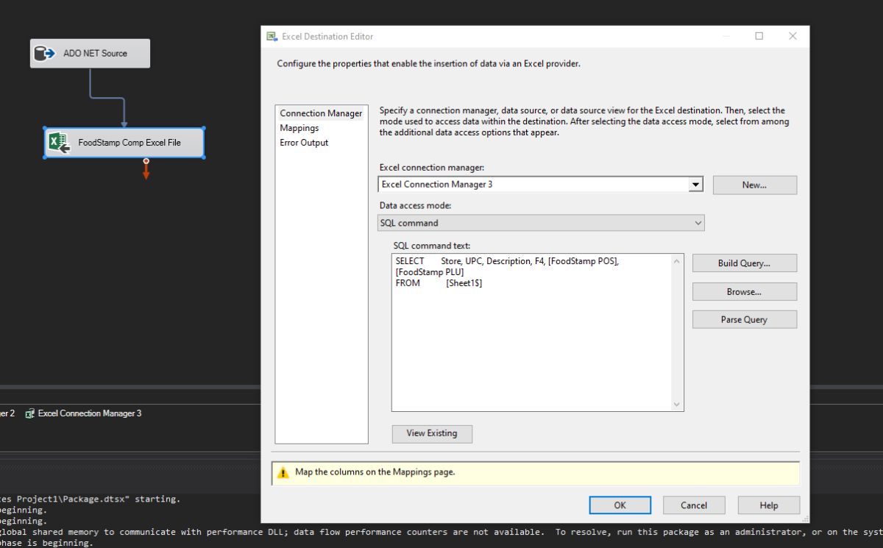This screenshot has height=548, width=883.
Task: Click red error output arrow below destination
Action: point(146,170)
